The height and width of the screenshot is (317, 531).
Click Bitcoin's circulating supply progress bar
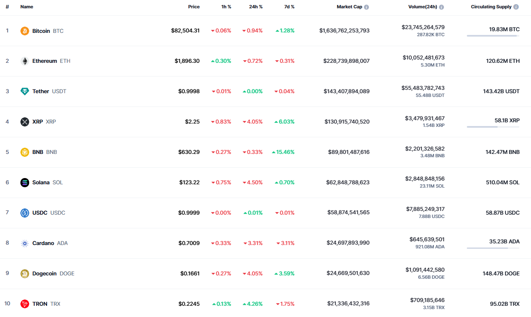(x=493, y=36)
